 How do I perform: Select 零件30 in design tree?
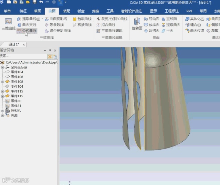(x=16, y=101)
